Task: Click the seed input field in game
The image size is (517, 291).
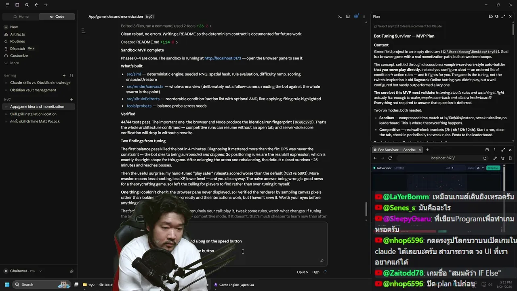Action: 458,168
